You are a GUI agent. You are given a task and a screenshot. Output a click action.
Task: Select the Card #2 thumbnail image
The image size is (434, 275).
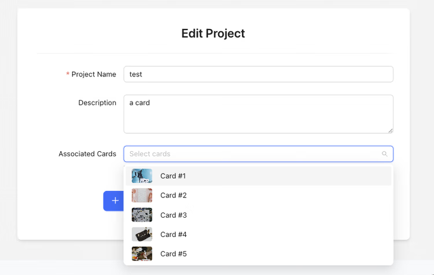click(142, 195)
